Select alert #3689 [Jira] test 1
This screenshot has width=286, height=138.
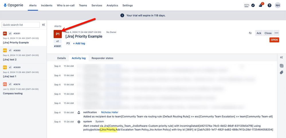(23, 72)
